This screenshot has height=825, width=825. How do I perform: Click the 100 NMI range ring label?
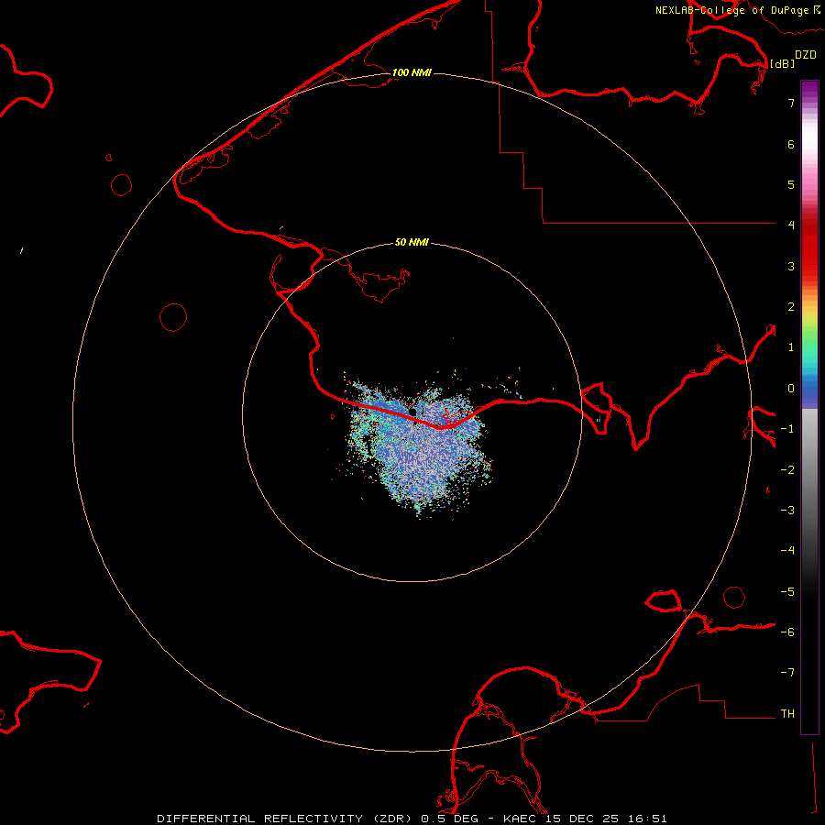412,72
